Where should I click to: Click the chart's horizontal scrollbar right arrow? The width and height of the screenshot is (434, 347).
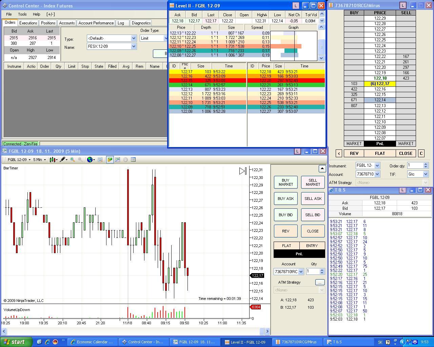pyautogui.click(x=267, y=331)
